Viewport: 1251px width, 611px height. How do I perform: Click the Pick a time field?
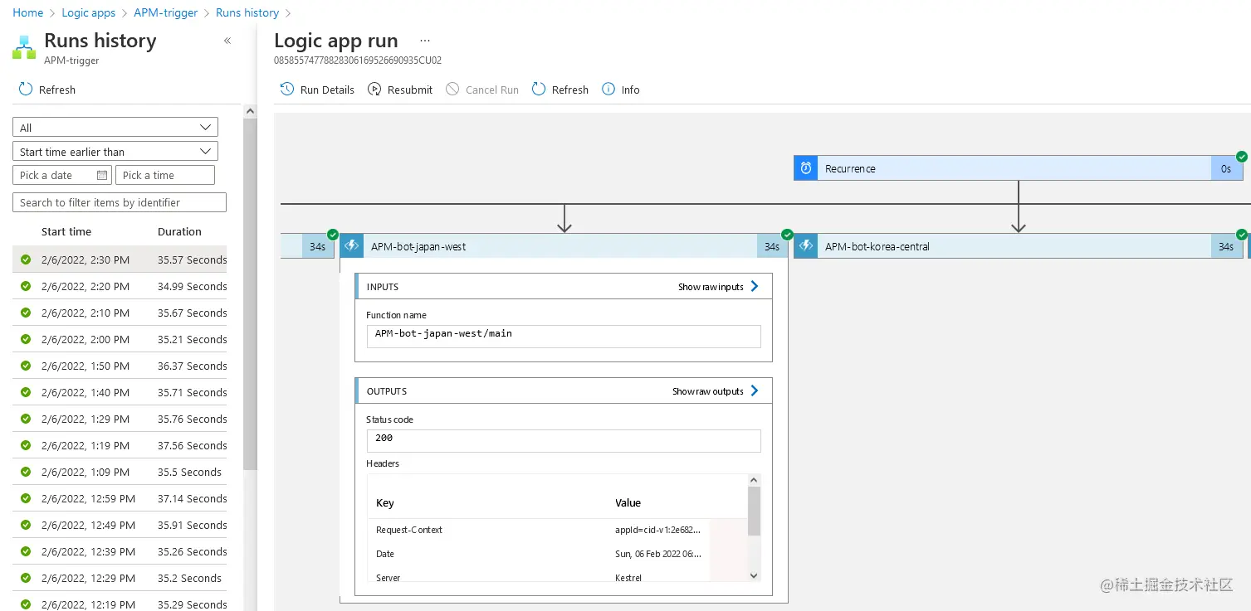pyautogui.click(x=164, y=175)
